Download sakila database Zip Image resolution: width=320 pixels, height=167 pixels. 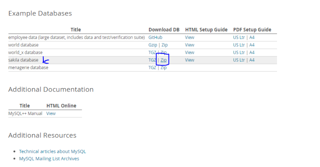point(164,60)
